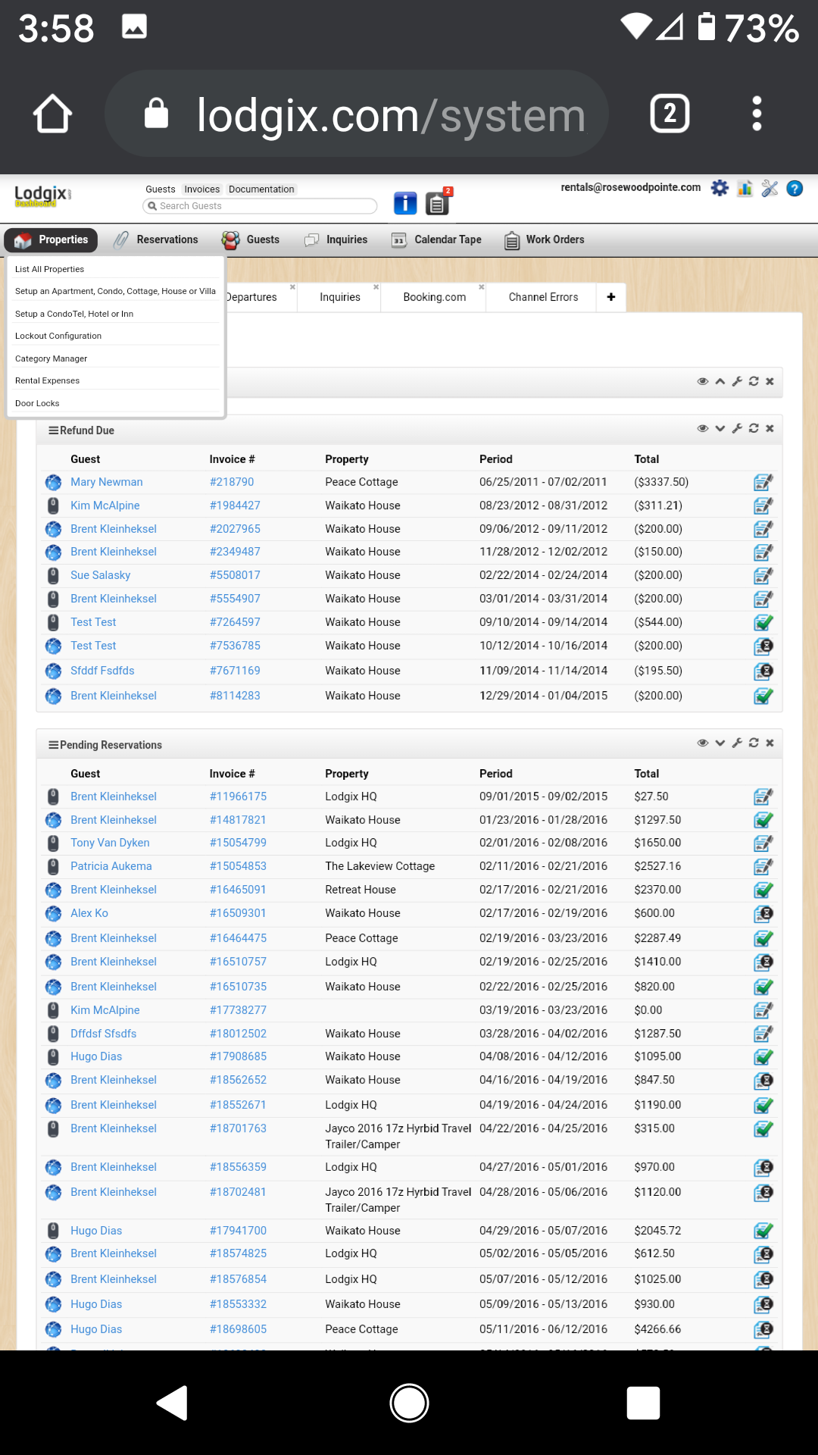The image size is (818, 1455).
Task: Click the action icon for Alex Ko row
Action: (x=763, y=914)
